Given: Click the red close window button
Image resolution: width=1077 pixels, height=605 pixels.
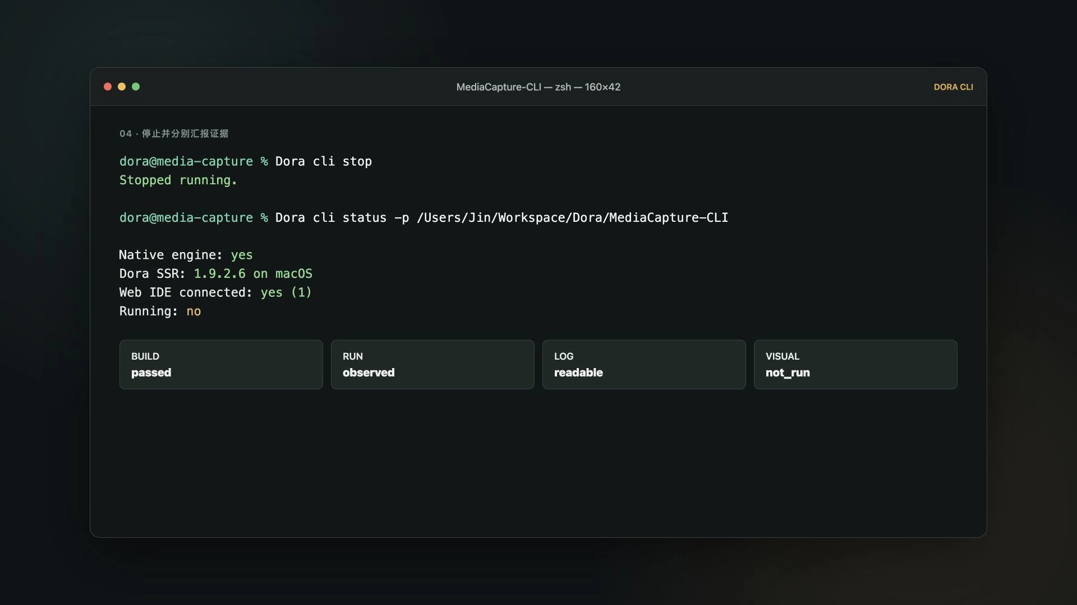Looking at the screenshot, I should 108,86.
